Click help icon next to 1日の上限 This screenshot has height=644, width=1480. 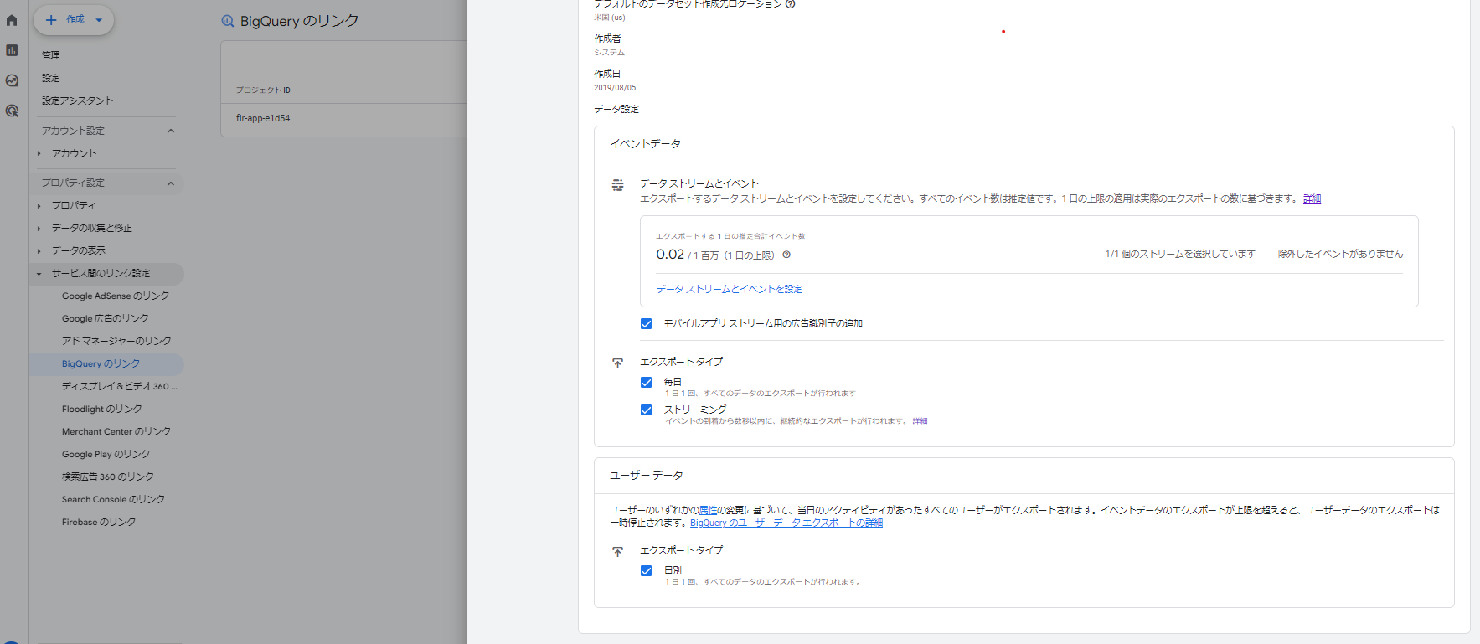786,255
